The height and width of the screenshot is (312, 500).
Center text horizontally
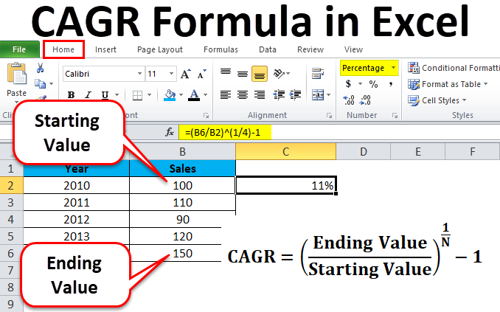[243, 94]
